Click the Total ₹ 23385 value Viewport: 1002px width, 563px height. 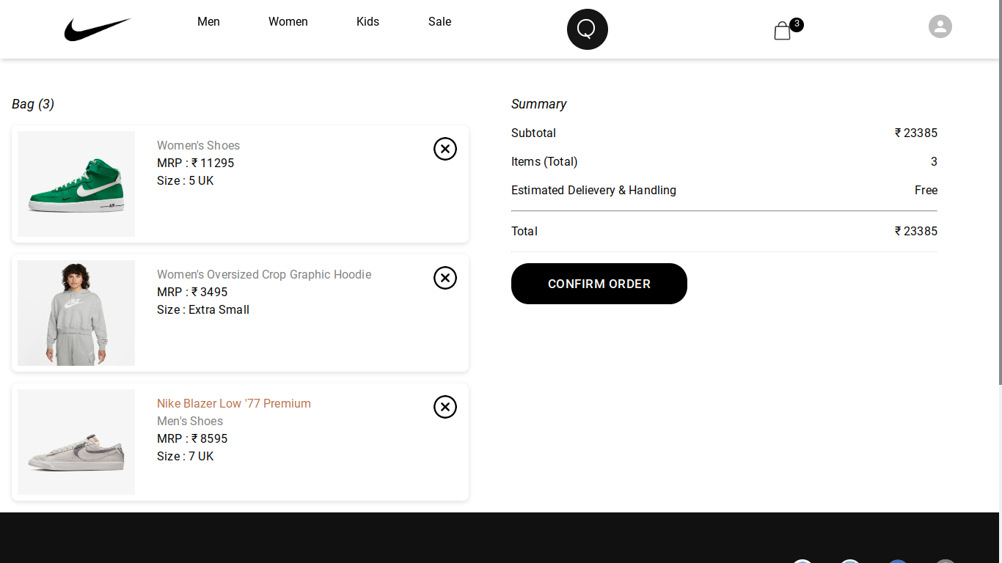(916, 232)
